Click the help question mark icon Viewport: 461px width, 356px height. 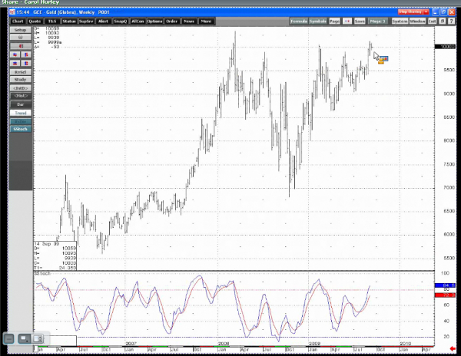coord(453,21)
